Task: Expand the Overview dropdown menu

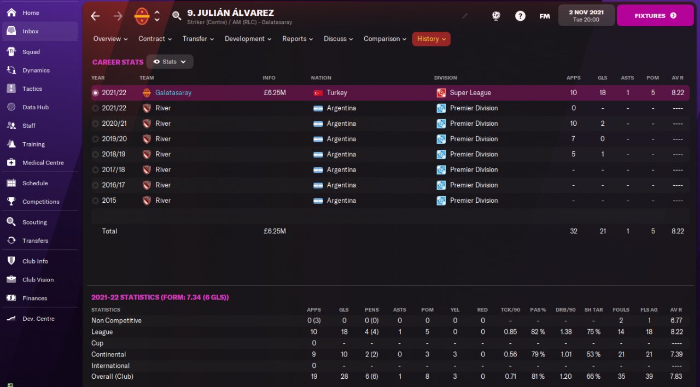Action: (x=110, y=39)
